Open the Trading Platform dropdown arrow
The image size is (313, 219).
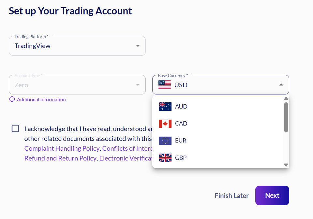[x=138, y=46]
